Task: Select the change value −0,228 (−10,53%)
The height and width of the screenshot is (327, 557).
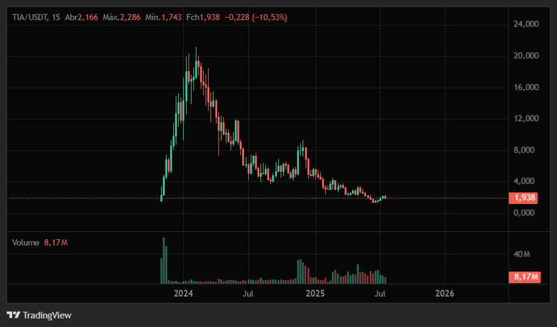Action: (x=256, y=17)
